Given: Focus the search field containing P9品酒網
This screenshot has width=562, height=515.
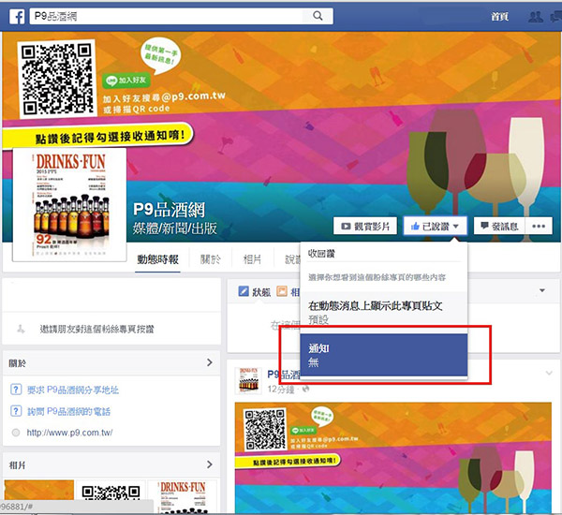Looking at the screenshot, I should 182,16.
